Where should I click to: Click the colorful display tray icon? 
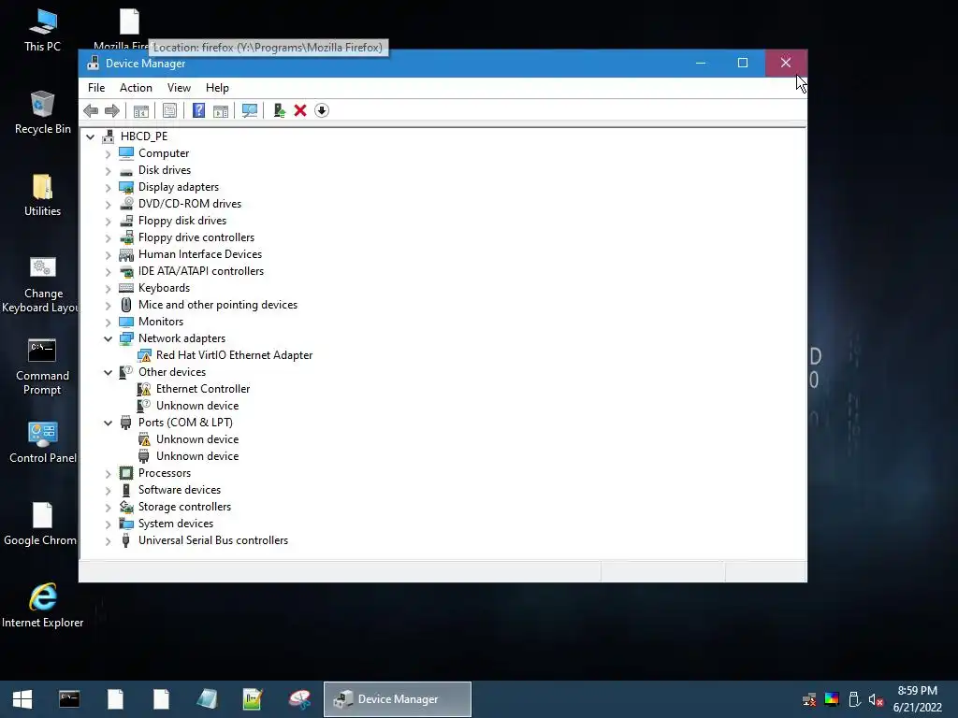pyautogui.click(x=832, y=699)
